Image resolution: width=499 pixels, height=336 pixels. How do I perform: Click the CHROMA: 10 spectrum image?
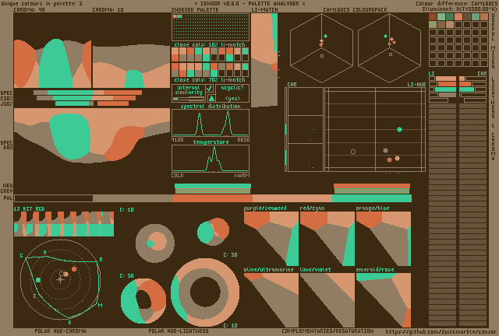click(132, 66)
